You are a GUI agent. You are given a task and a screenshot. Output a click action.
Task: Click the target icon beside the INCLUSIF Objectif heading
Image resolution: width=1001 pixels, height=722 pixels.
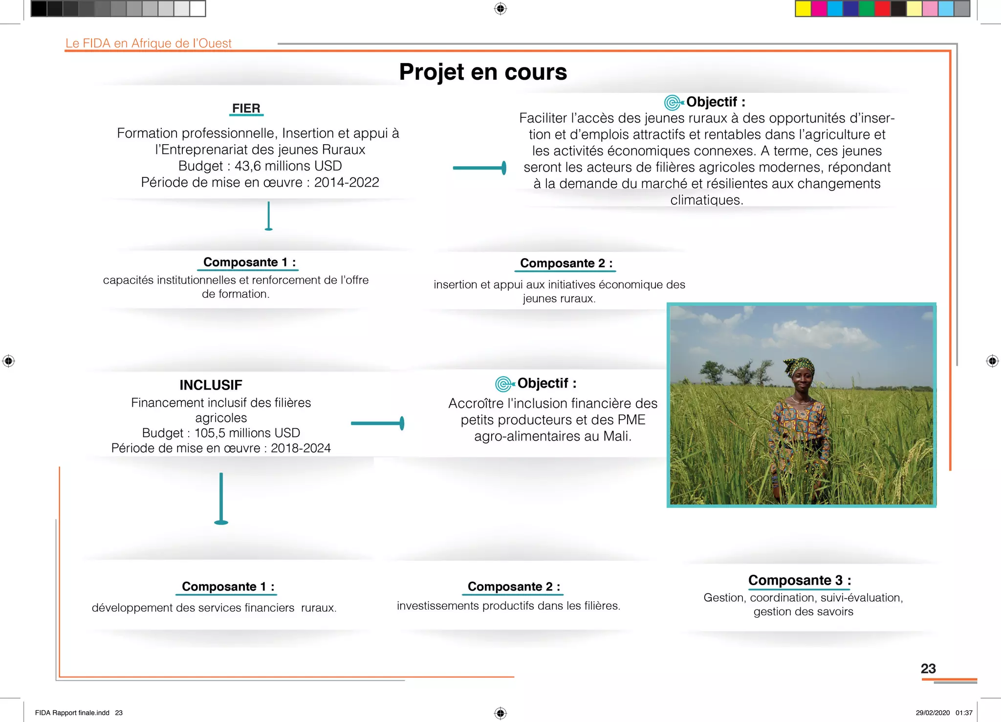[505, 384]
